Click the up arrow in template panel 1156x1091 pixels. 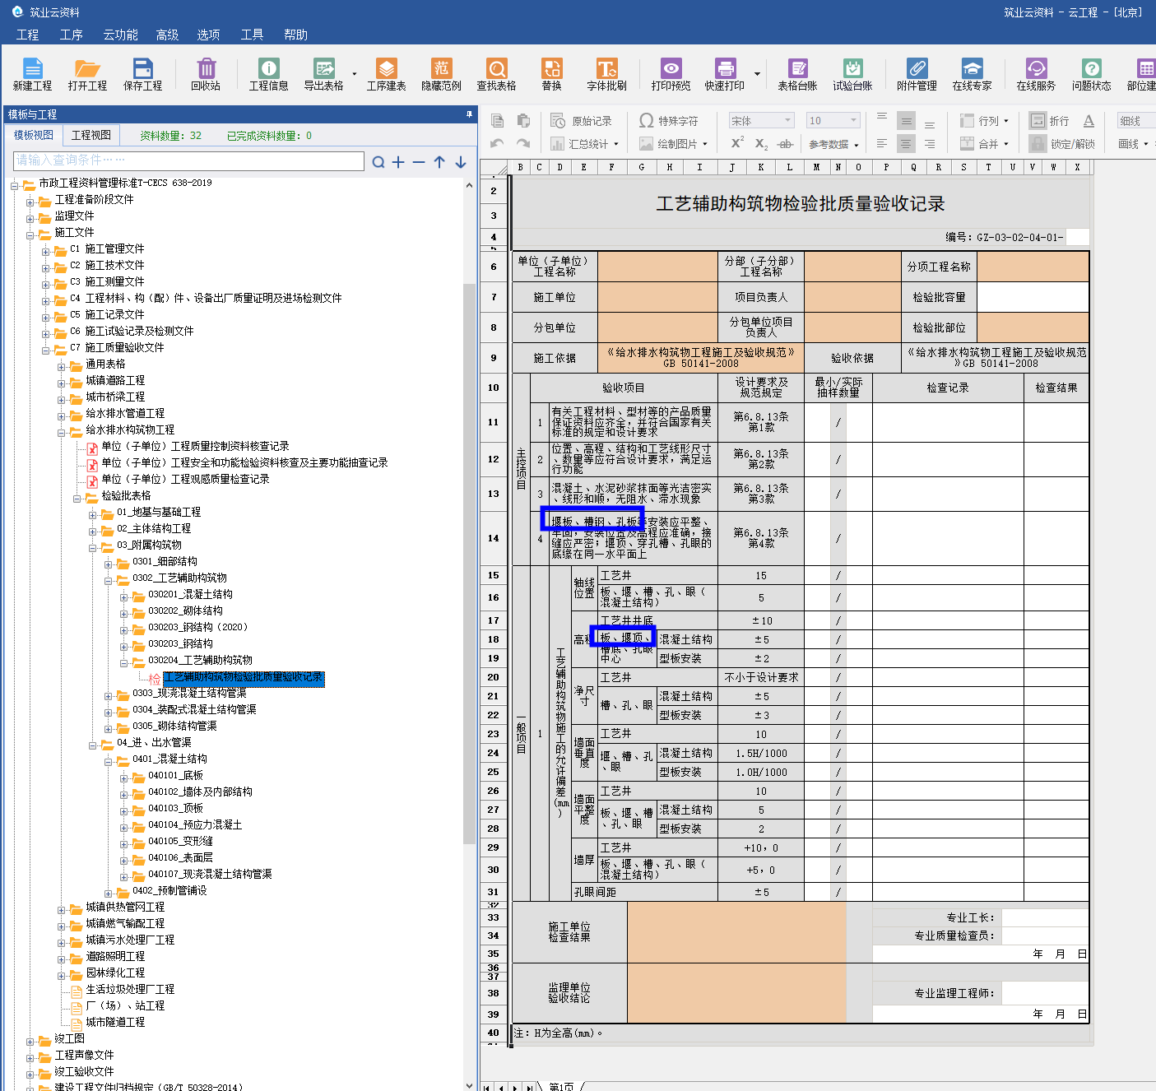coord(439,162)
